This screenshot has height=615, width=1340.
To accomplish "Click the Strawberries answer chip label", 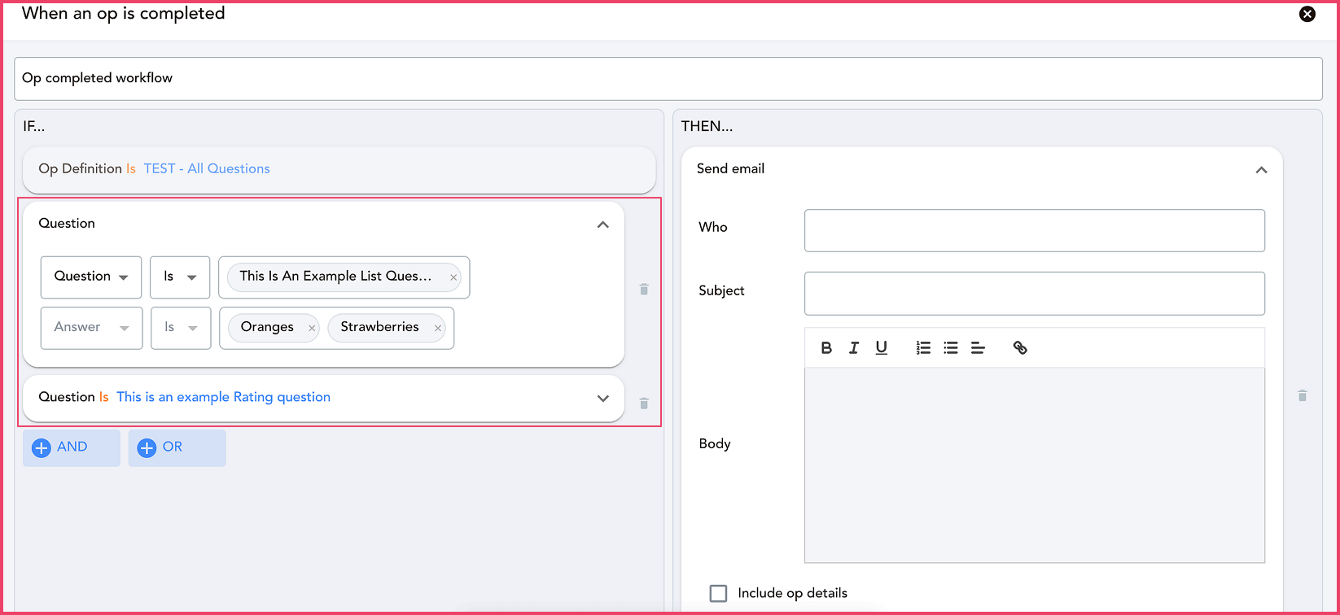I will 379,327.
